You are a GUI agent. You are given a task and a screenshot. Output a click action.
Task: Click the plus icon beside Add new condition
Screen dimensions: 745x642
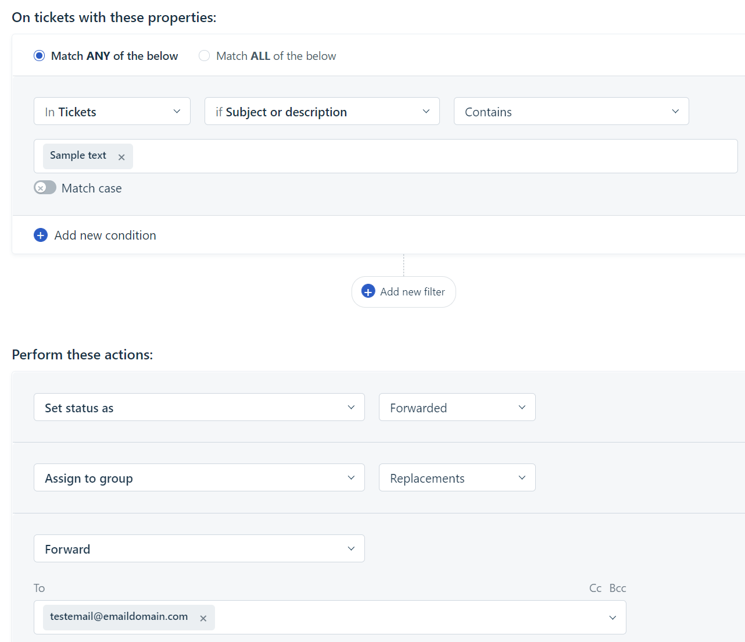pyautogui.click(x=41, y=235)
